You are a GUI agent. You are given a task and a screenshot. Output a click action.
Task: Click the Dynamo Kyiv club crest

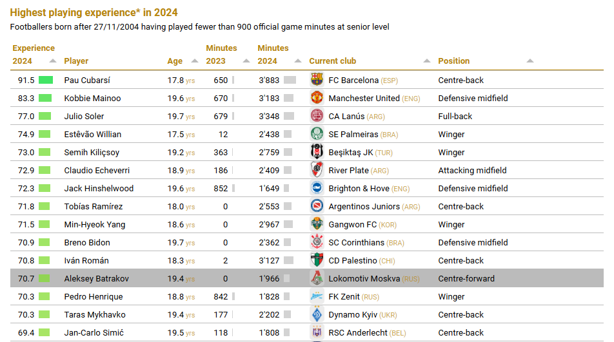[316, 314]
